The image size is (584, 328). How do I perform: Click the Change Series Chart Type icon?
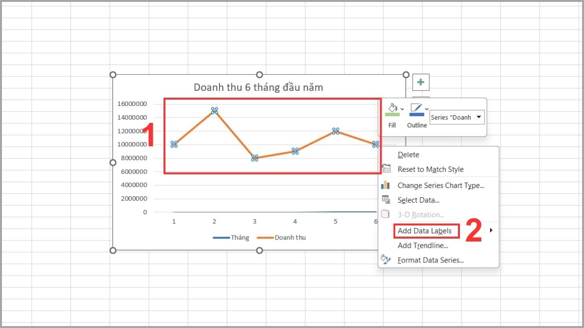click(385, 185)
